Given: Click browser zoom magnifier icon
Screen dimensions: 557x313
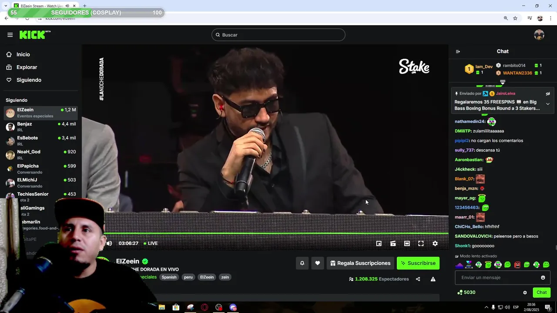Looking at the screenshot, I should coord(506,18).
